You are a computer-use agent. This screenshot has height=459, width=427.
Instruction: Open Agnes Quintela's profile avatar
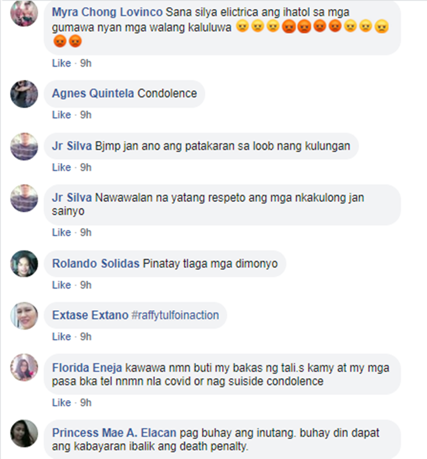tap(24, 94)
